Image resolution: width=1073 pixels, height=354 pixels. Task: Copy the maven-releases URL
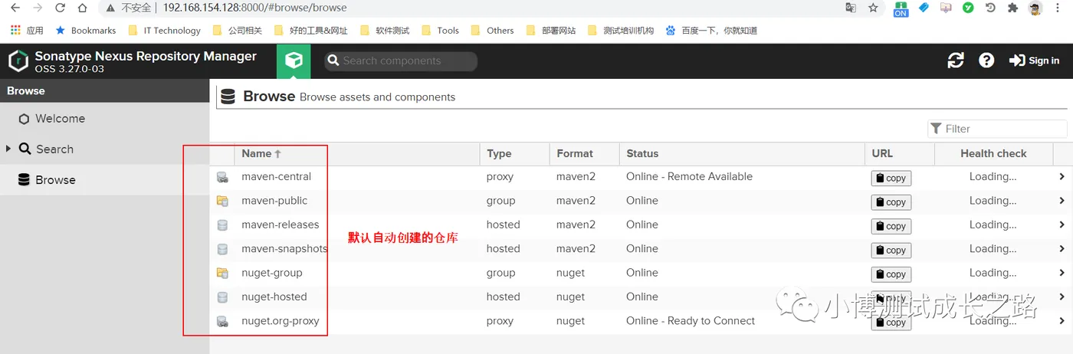pyautogui.click(x=891, y=226)
